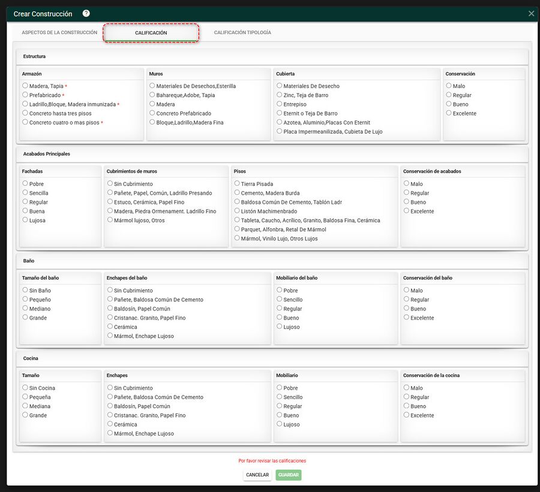
Task: Choose Bloque, Ladrillo, Madera Fina
Action: click(152, 122)
